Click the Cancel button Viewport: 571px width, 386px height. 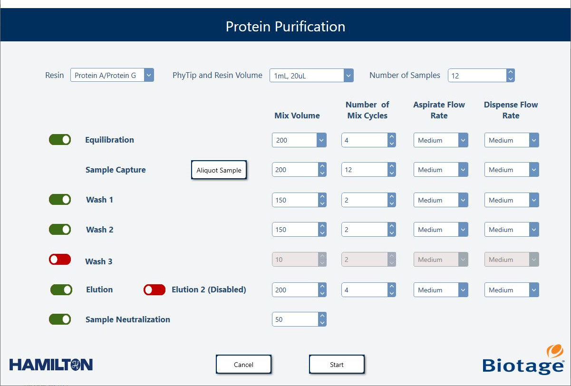coord(243,364)
